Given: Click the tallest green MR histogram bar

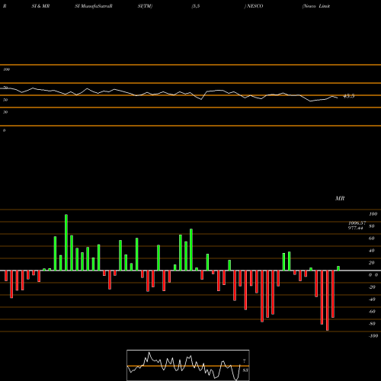Looking at the screenshot, I should (66, 242).
